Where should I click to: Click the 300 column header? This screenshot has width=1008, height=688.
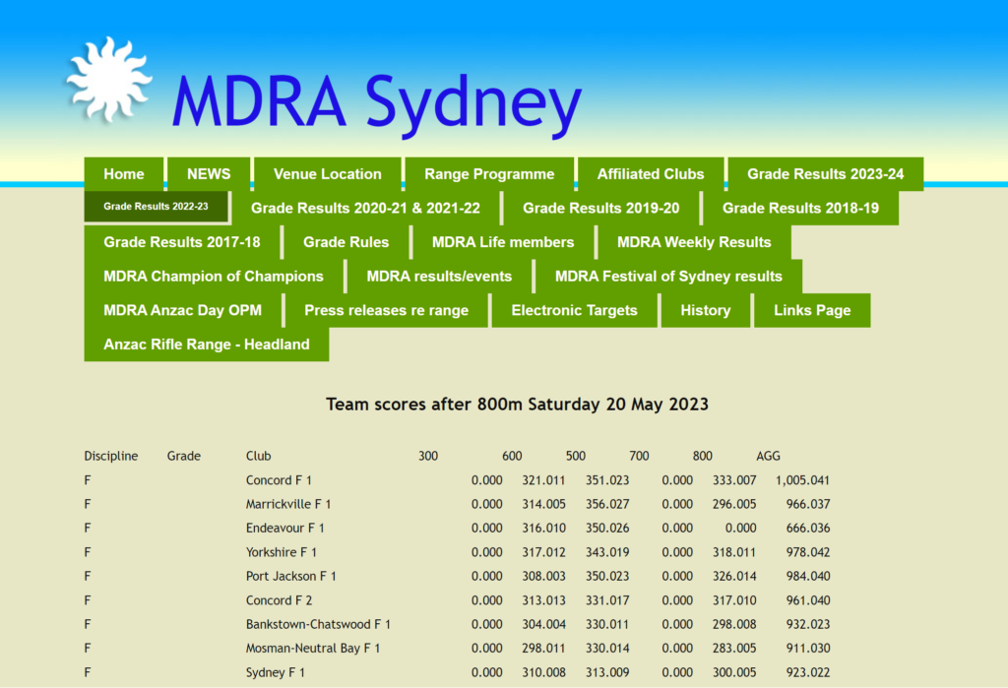pos(428,456)
